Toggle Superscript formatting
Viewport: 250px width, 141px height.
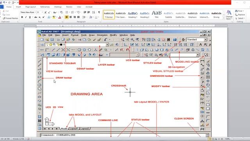pos(43,17)
